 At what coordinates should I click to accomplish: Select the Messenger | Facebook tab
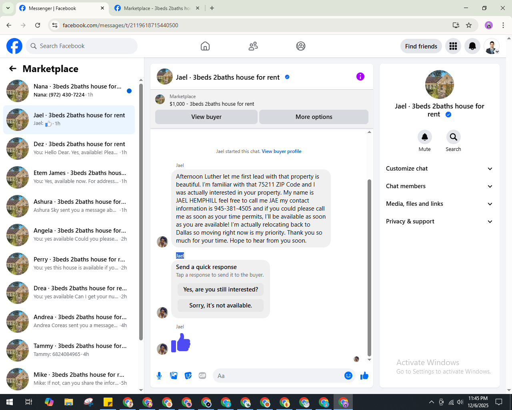62,8
